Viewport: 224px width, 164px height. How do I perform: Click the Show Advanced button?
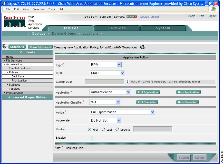click(40, 47)
